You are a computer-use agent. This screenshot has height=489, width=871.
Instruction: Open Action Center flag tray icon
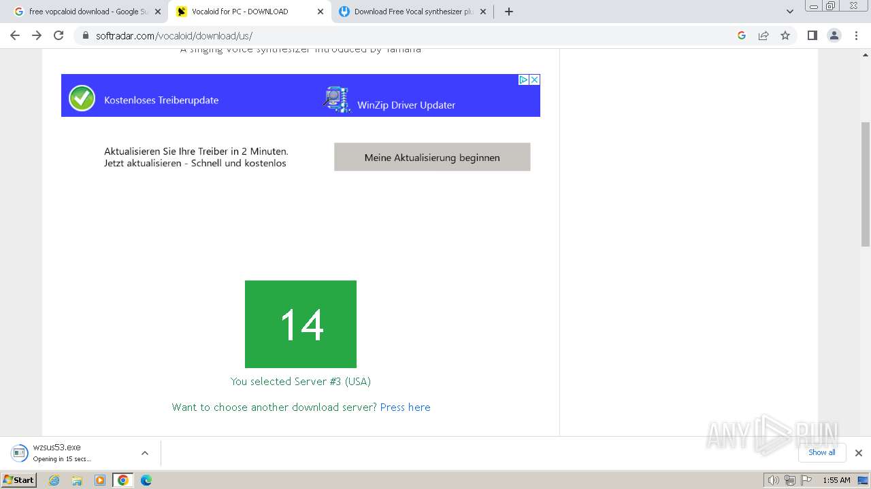click(806, 480)
